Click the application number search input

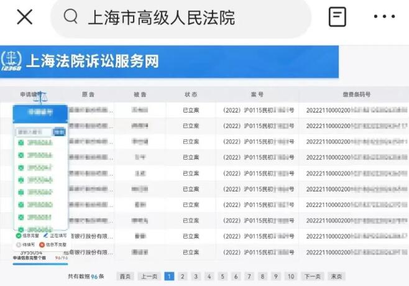click(x=34, y=132)
